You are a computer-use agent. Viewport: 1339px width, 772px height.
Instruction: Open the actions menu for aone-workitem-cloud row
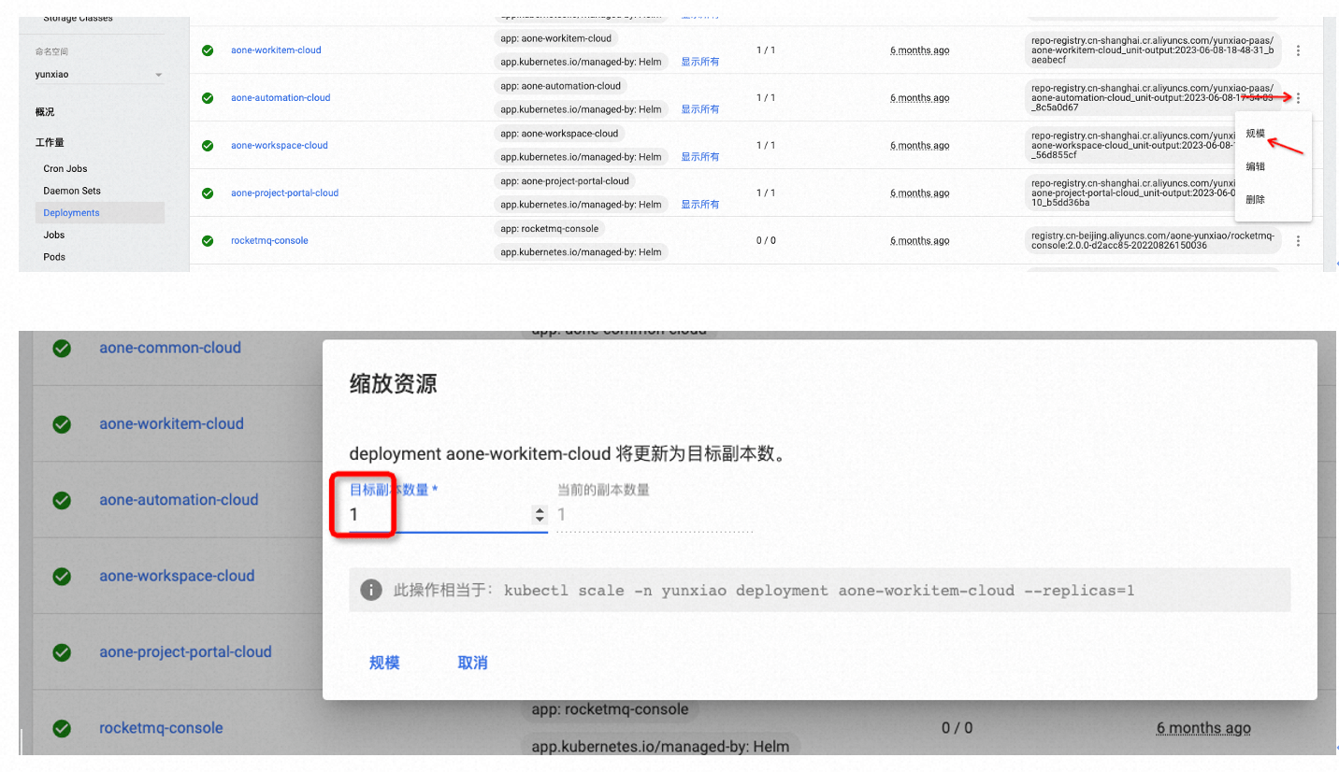(x=1298, y=50)
